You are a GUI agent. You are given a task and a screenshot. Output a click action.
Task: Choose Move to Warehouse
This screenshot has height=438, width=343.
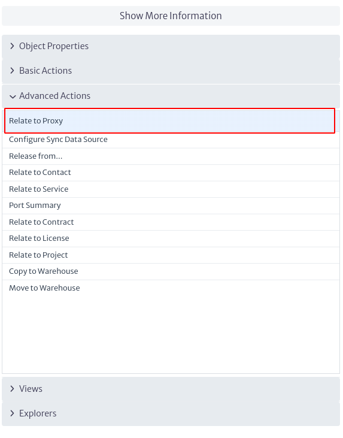(171, 288)
